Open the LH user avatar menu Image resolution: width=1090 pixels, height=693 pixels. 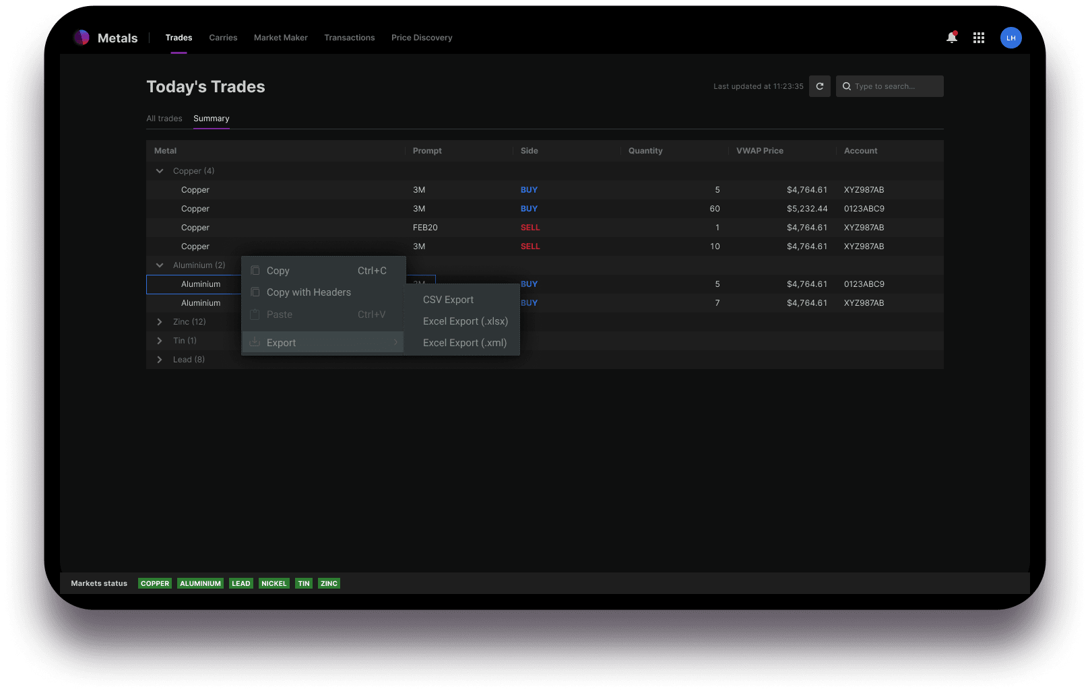pyautogui.click(x=1011, y=38)
